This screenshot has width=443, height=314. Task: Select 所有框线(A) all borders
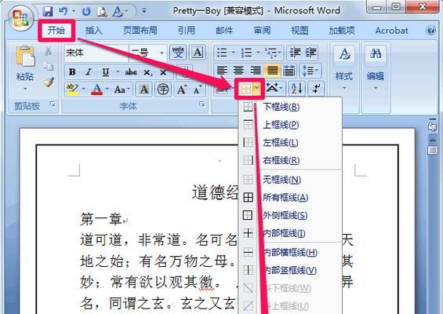[290, 197]
